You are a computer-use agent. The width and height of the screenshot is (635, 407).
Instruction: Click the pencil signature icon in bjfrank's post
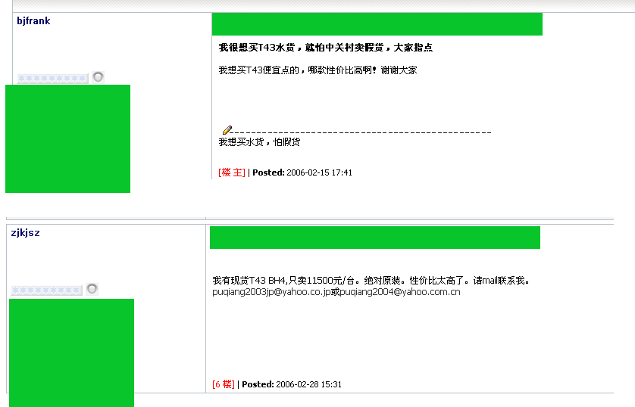click(x=227, y=129)
